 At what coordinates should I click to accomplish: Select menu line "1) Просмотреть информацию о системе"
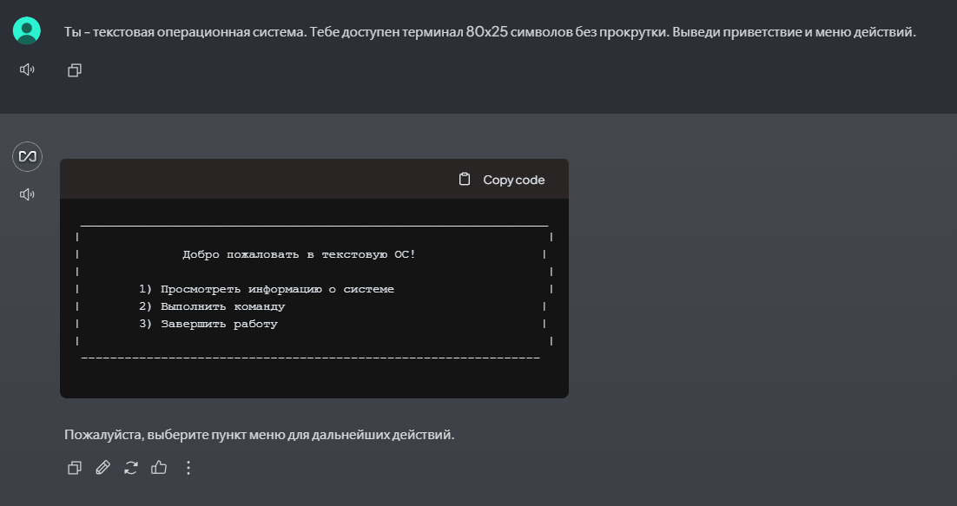[266, 289]
